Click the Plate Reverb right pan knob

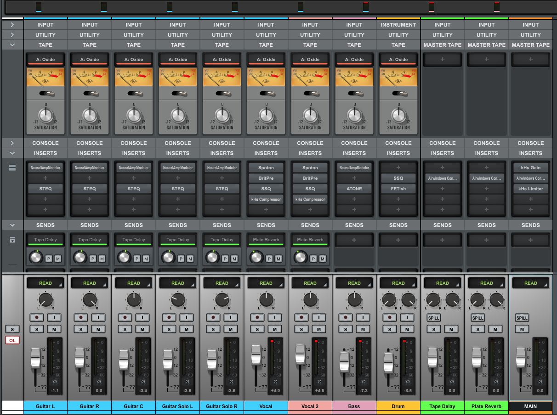point(496,300)
